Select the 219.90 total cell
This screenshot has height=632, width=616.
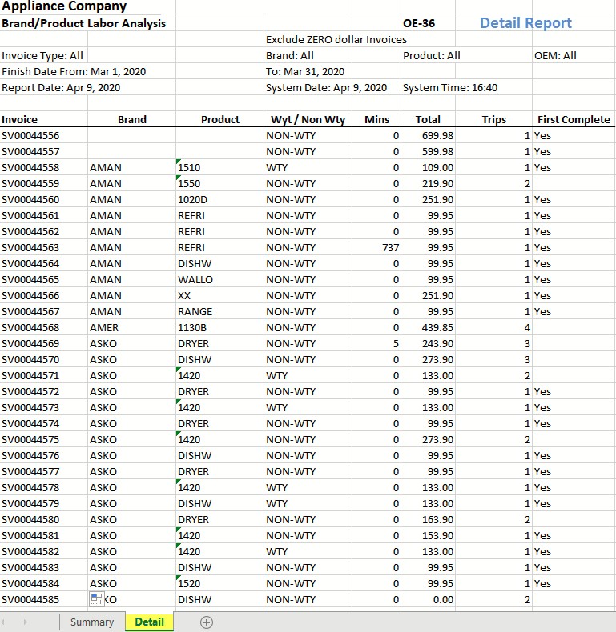pos(428,183)
